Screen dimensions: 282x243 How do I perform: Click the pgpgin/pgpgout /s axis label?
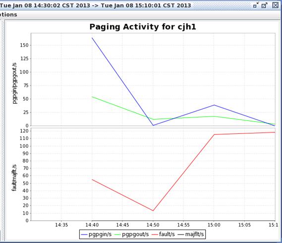(x=15, y=83)
